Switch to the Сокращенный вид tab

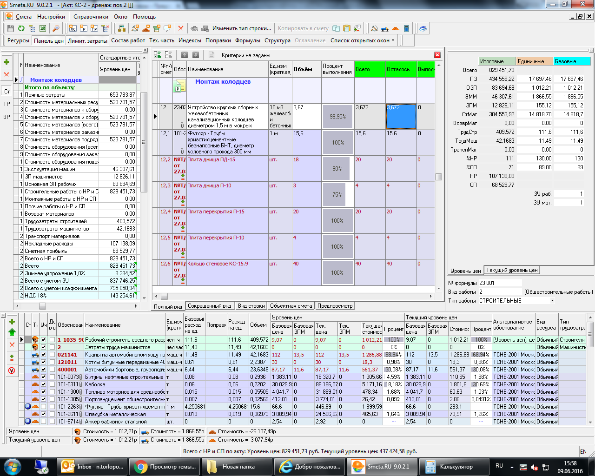tap(210, 306)
